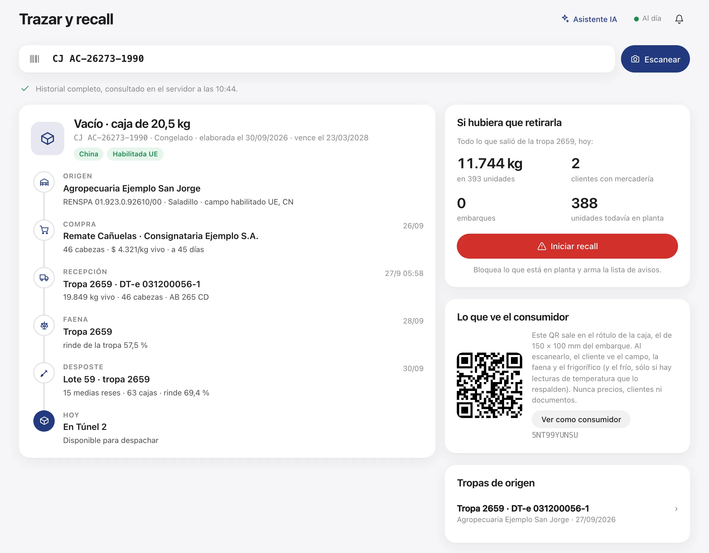This screenshot has width=709, height=553.
Task: Click the Recepción truck icon
Action: [x=44, y=277]
